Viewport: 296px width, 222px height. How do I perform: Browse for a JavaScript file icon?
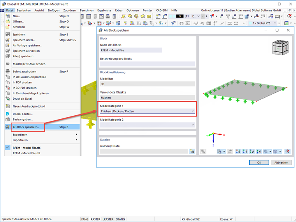pos(192,152)
